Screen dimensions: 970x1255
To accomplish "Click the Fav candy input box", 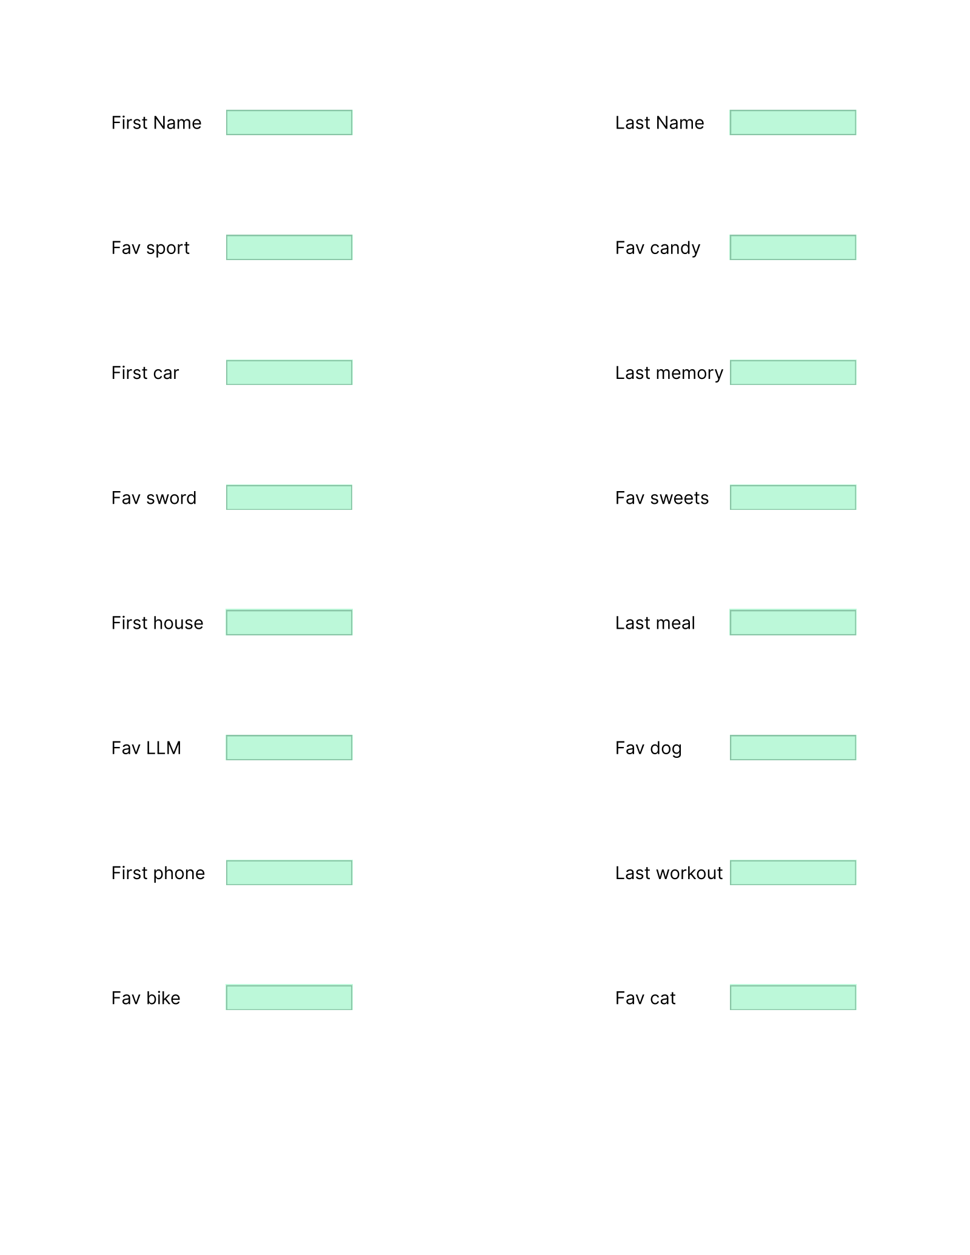I will click(793, 247).
